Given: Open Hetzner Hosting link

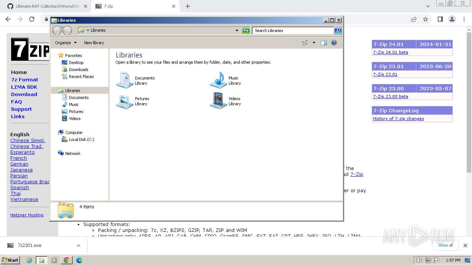Looking at the screenshot, I should pos(27,215).
